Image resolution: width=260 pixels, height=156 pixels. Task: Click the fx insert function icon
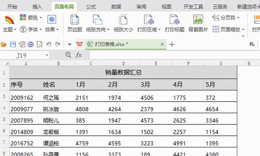tap(79, 55)
